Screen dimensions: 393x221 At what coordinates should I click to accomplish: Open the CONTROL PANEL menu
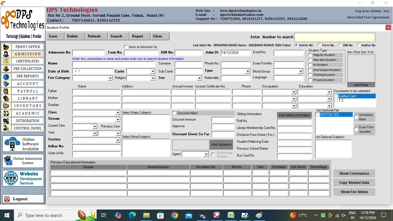[x=28, y=128]
